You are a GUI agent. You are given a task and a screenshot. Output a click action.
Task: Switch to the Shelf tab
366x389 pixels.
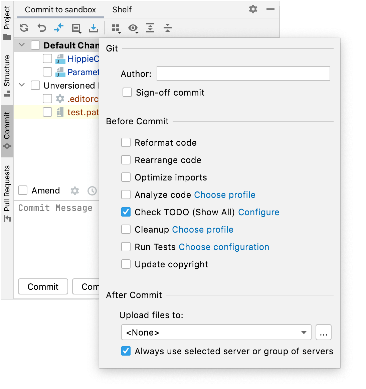coord(122,10)
